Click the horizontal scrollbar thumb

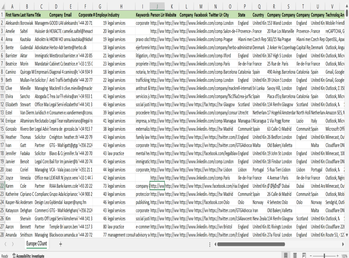pos(251,244)
